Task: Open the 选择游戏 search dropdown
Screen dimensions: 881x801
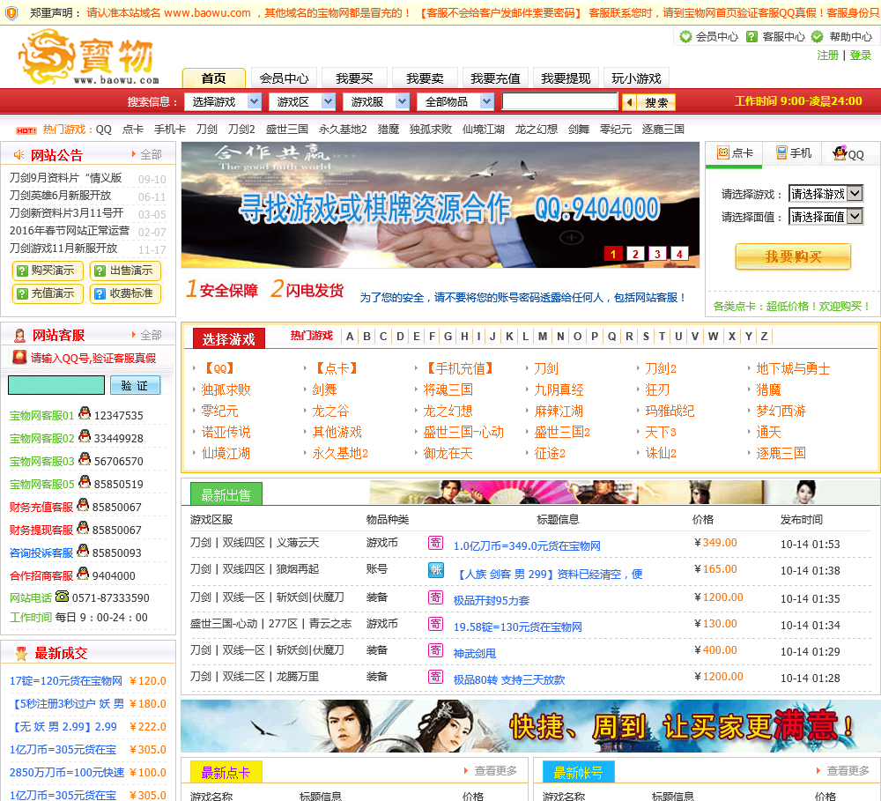Action: tap(223, 101)
